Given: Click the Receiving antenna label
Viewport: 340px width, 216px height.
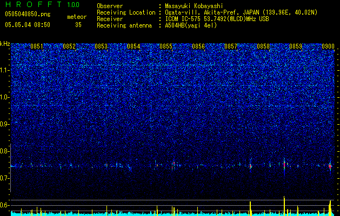Looking at the screenshot, I should click(x=124, y=25).
